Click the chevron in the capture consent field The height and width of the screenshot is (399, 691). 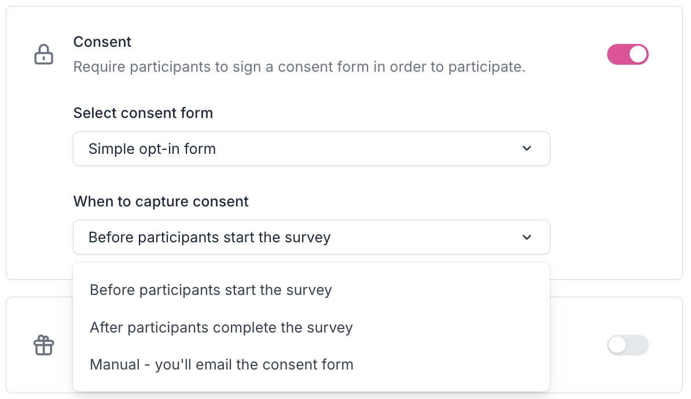(x=527, y=237)
